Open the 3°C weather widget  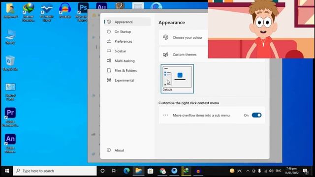click(236, 171)
